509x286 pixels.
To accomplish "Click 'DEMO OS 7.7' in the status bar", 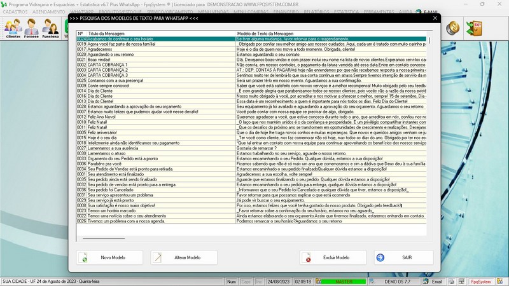I will click(397, 282).
